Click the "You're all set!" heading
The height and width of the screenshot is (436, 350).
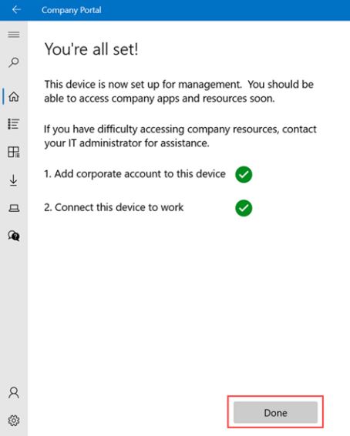pos(91,49)
